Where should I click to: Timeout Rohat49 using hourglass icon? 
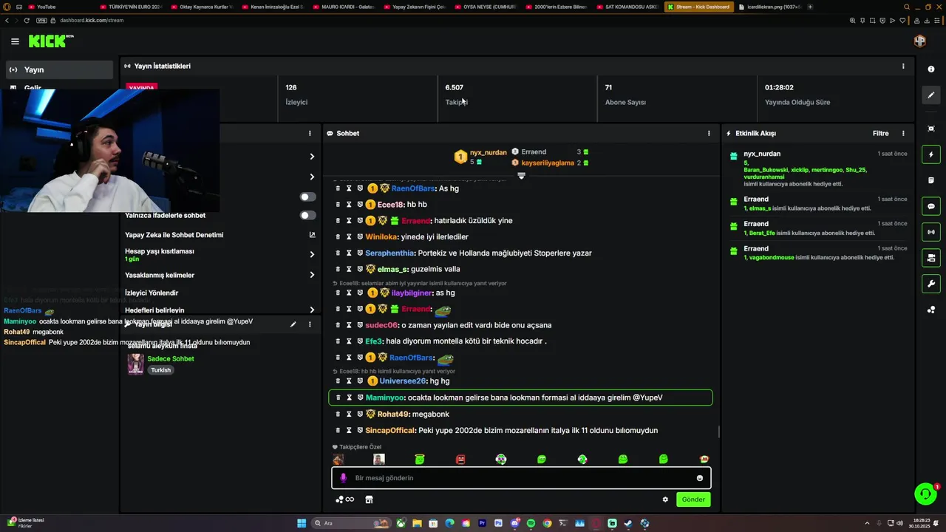(349, 414)
